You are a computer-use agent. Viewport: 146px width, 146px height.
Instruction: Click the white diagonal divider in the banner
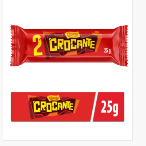[94, 107]
